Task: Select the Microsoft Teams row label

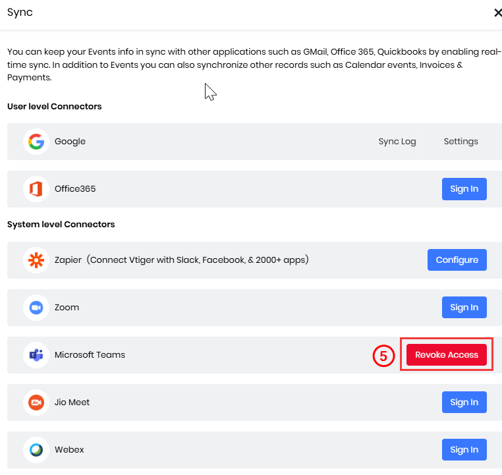Action: (90, 355)
